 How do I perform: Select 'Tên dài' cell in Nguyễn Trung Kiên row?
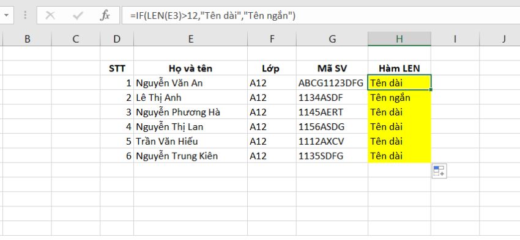(x=399, y=156)
